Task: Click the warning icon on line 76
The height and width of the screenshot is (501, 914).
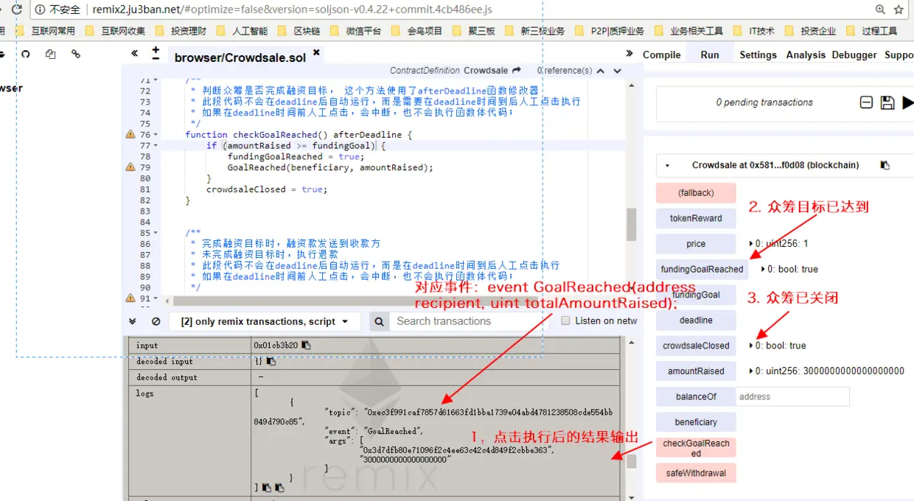Action: (x=130, y=135)
